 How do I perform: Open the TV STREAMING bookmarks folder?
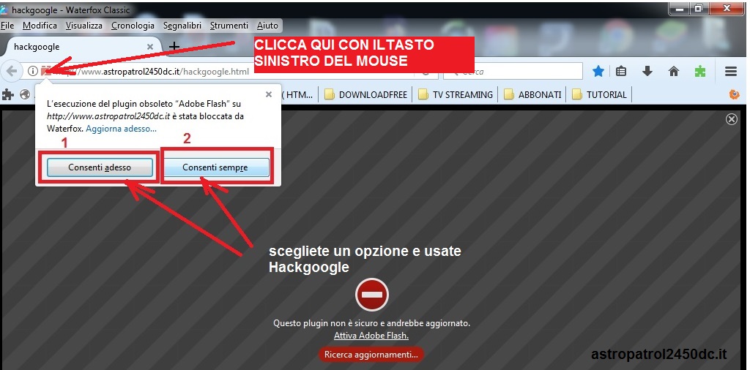point(456,94)
